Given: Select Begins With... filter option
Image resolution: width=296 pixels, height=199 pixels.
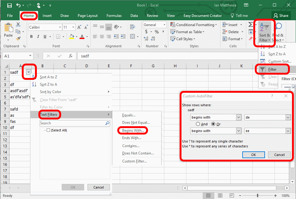Looking at the screenshot, I should pos(133,131).
